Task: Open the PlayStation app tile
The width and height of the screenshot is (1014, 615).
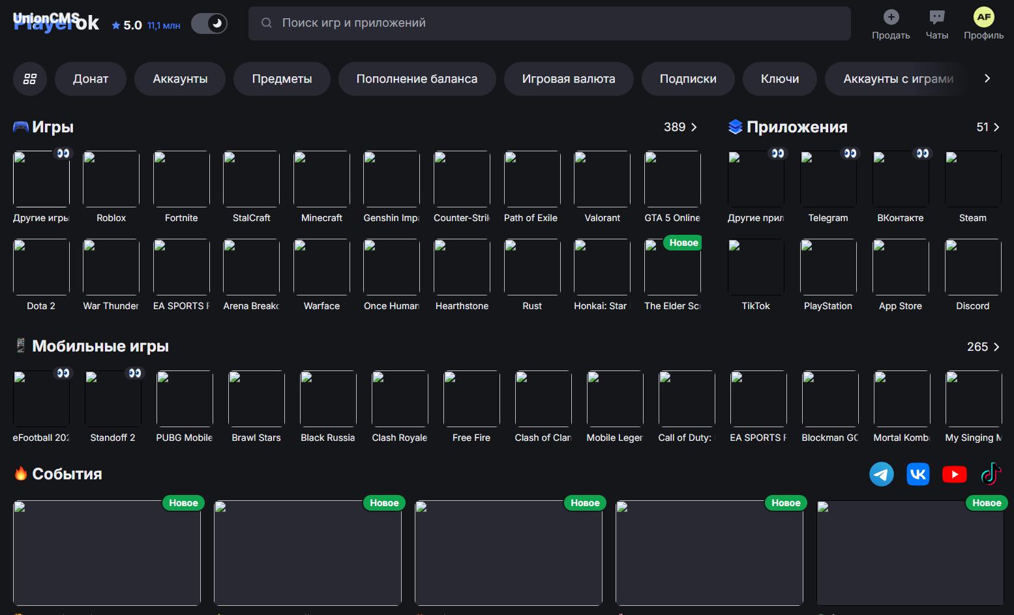Action: click(828, 276)
